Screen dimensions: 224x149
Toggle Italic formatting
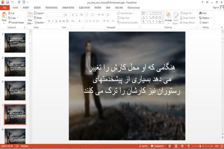pyautogui.click(x=53, y=21)
